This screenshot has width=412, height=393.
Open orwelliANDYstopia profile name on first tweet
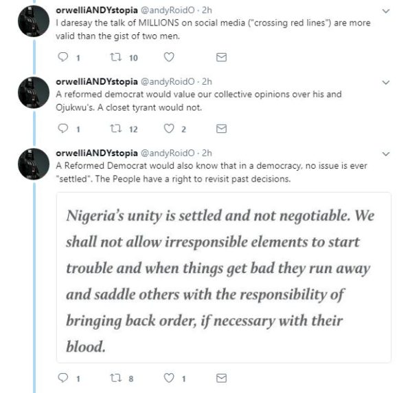[96, 11]
